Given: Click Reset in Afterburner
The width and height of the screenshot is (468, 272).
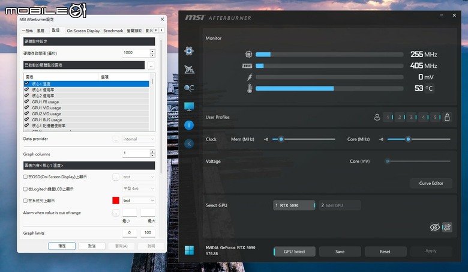Looking at the screenshot, I should 385,252.
